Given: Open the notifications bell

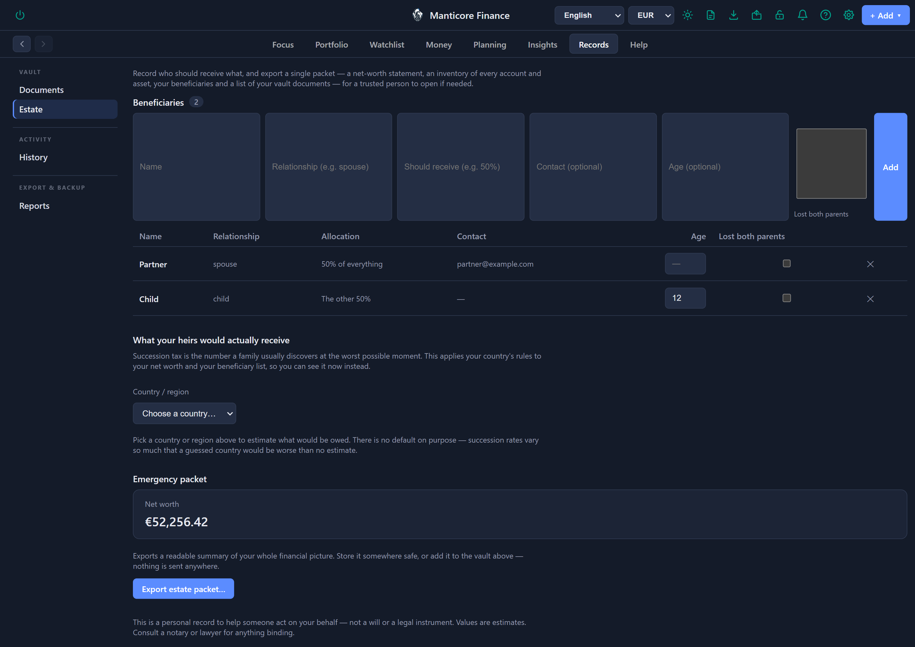Looking at the screenshot, I should [x=803, y=15].
